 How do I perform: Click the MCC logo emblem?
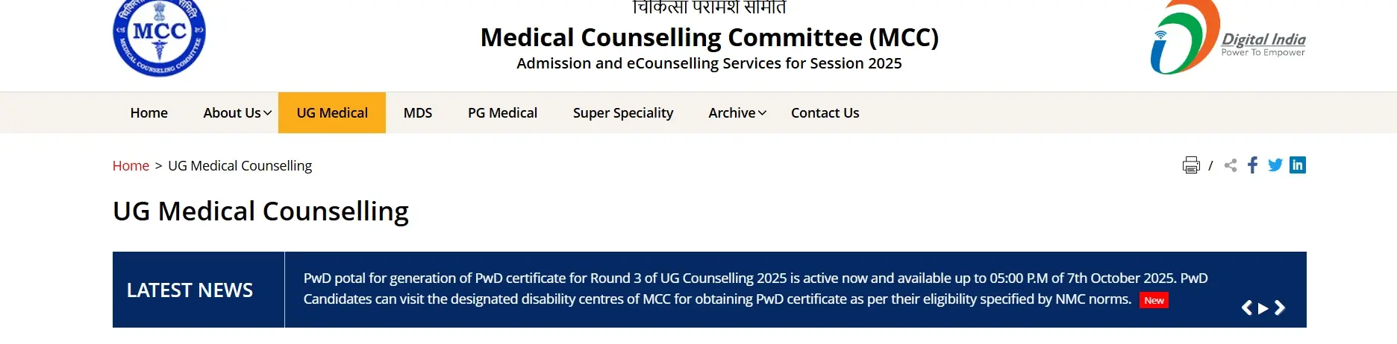(159, 37)
